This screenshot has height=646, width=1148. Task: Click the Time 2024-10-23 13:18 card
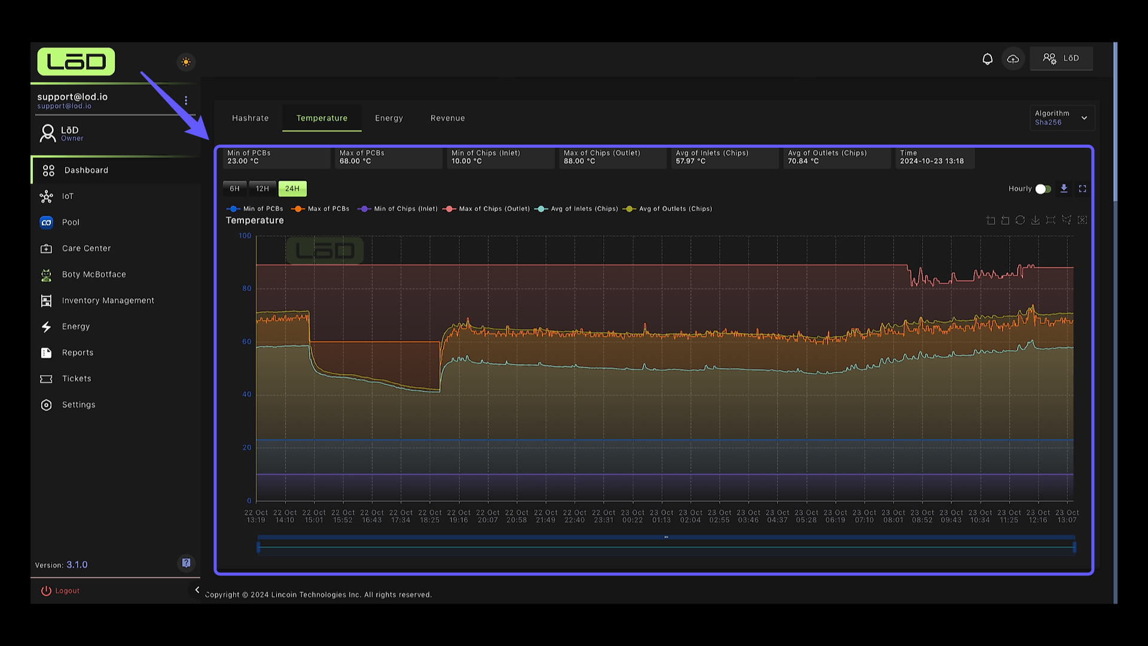click(935, 157)
